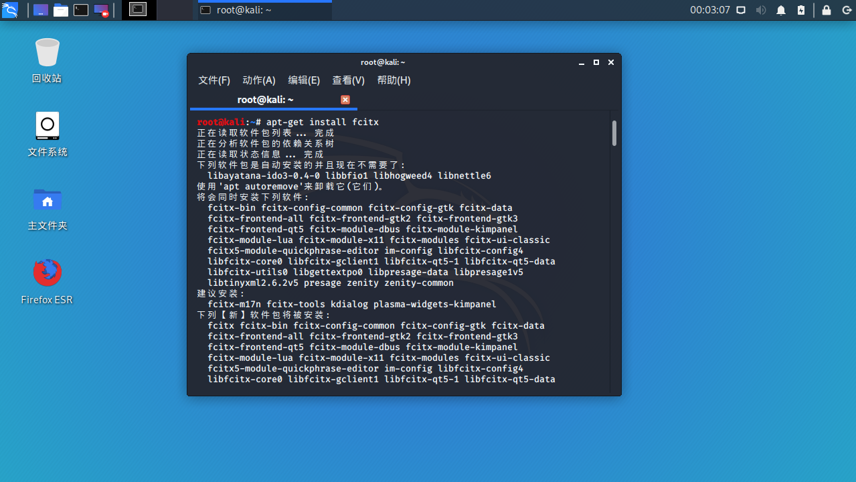Open the display settings tray icon
The width and height of the screenshot is (856, 482).
click(x=740, y=10)
